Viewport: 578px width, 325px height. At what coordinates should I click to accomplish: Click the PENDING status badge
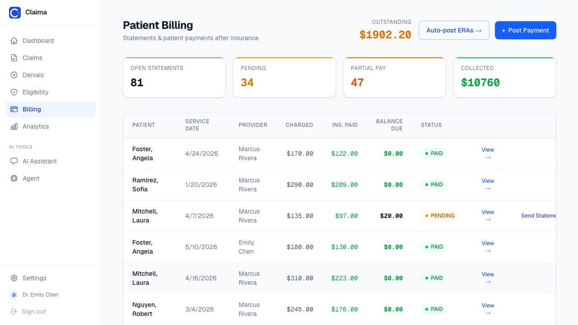(440, 216)
